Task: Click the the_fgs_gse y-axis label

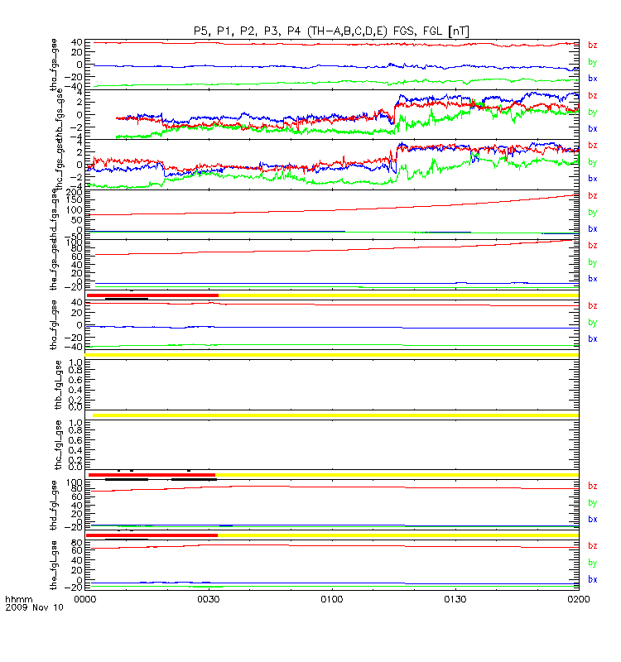Action: pos(54,265)
